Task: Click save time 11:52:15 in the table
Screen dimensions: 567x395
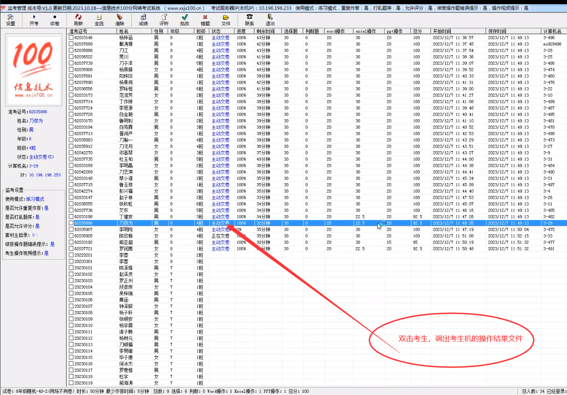Action: (508, 236)
